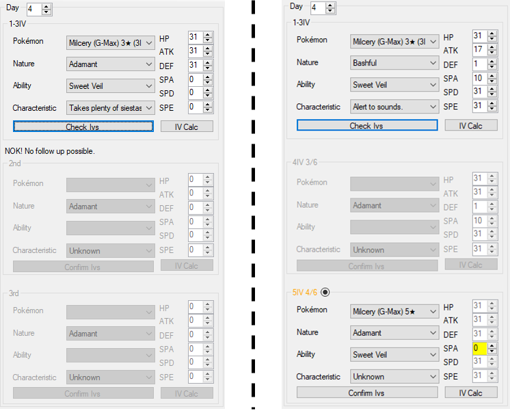Decrease SPE stepper in left panel 1-3IV section
Viewport: 510px width, 411px height.
[x=208, y=110]
